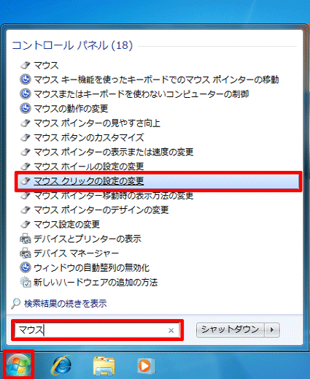The image size is (310, 379).
Task: Open ウィンドウの自動整列の無効化 result
Action: (x=91, y=268)
